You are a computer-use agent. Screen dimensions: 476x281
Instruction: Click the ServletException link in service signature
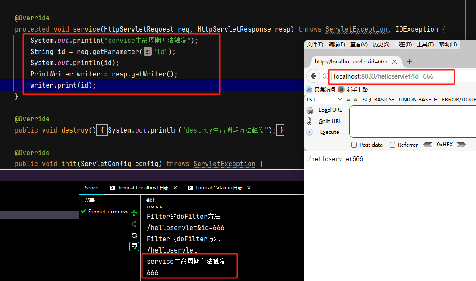356,29
